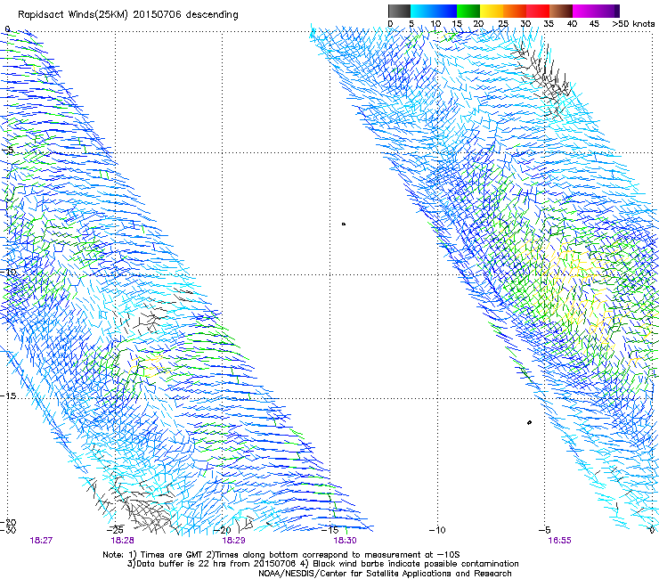
Task: Click the gray 0–5 knot legend swatch
Action: click(x=399, y=11)
